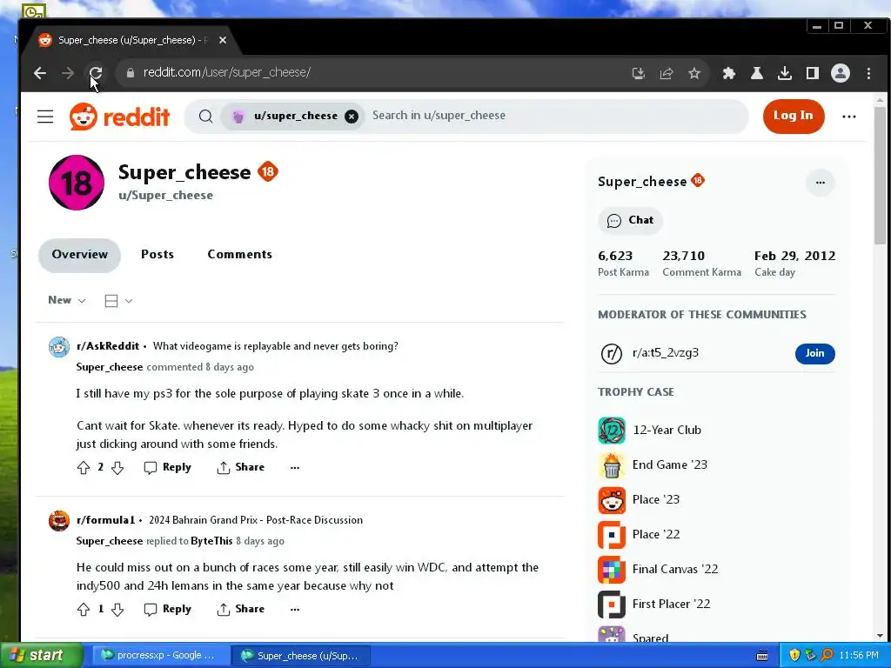Open the r/formula1 community link
The width and height of the screenshot is (891, 668).
click(x=105, y=520)
